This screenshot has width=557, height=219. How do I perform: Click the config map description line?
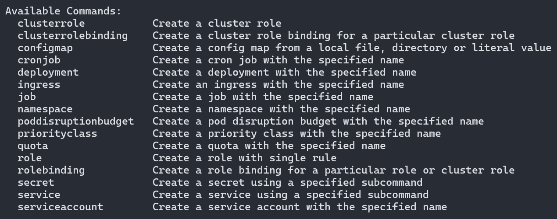pyautogui.click(x=352, y=48)
